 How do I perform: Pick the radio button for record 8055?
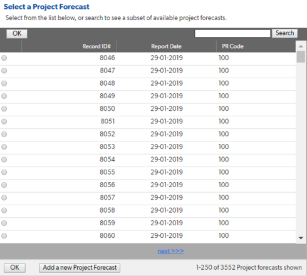click(4, 172)
